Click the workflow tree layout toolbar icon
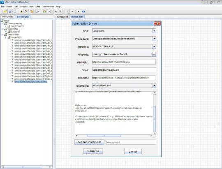This screenshot has height=169, width=222. point(38,12)
